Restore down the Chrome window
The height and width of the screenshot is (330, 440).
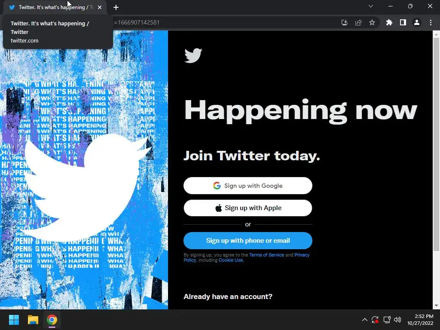point(410,6)
